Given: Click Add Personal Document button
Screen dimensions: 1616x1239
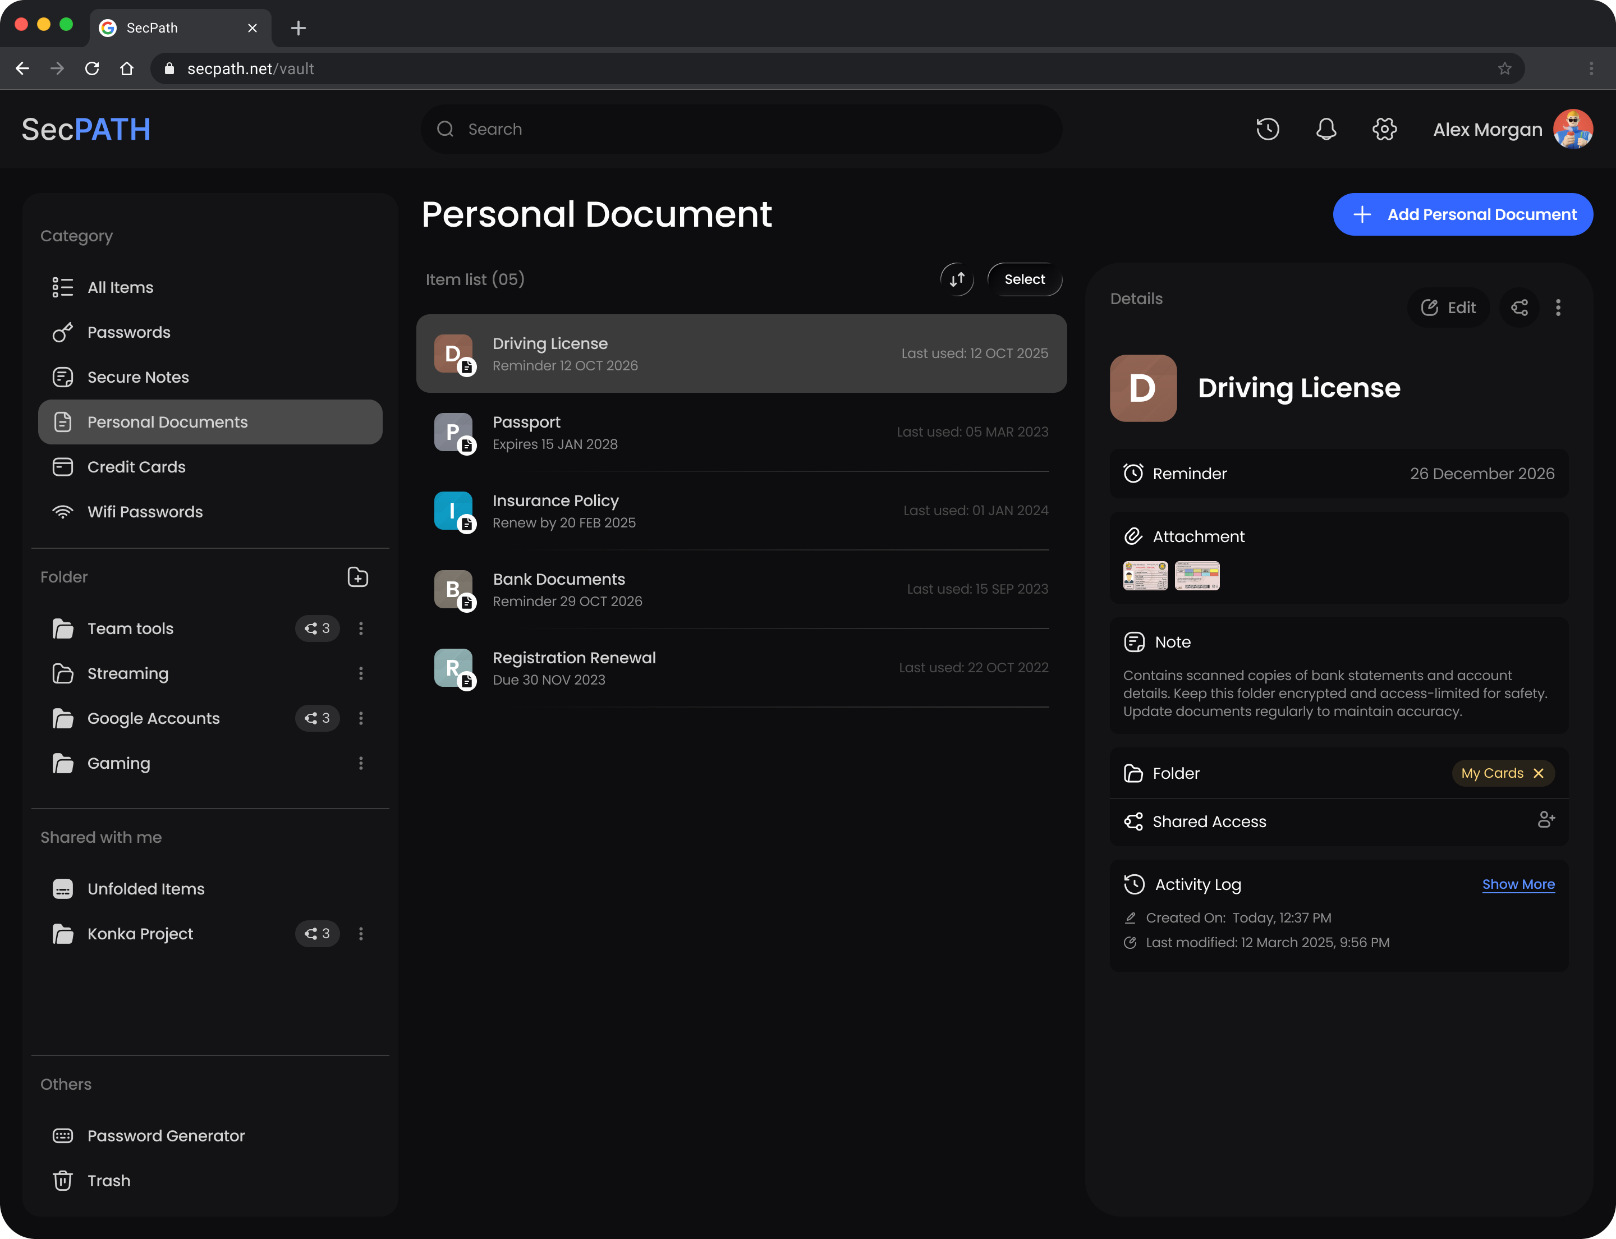Looking at the screenshot, I should 1463,214.
